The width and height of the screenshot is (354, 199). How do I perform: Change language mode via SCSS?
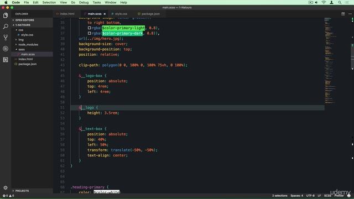pyautogui.click(x=327, y=196)
